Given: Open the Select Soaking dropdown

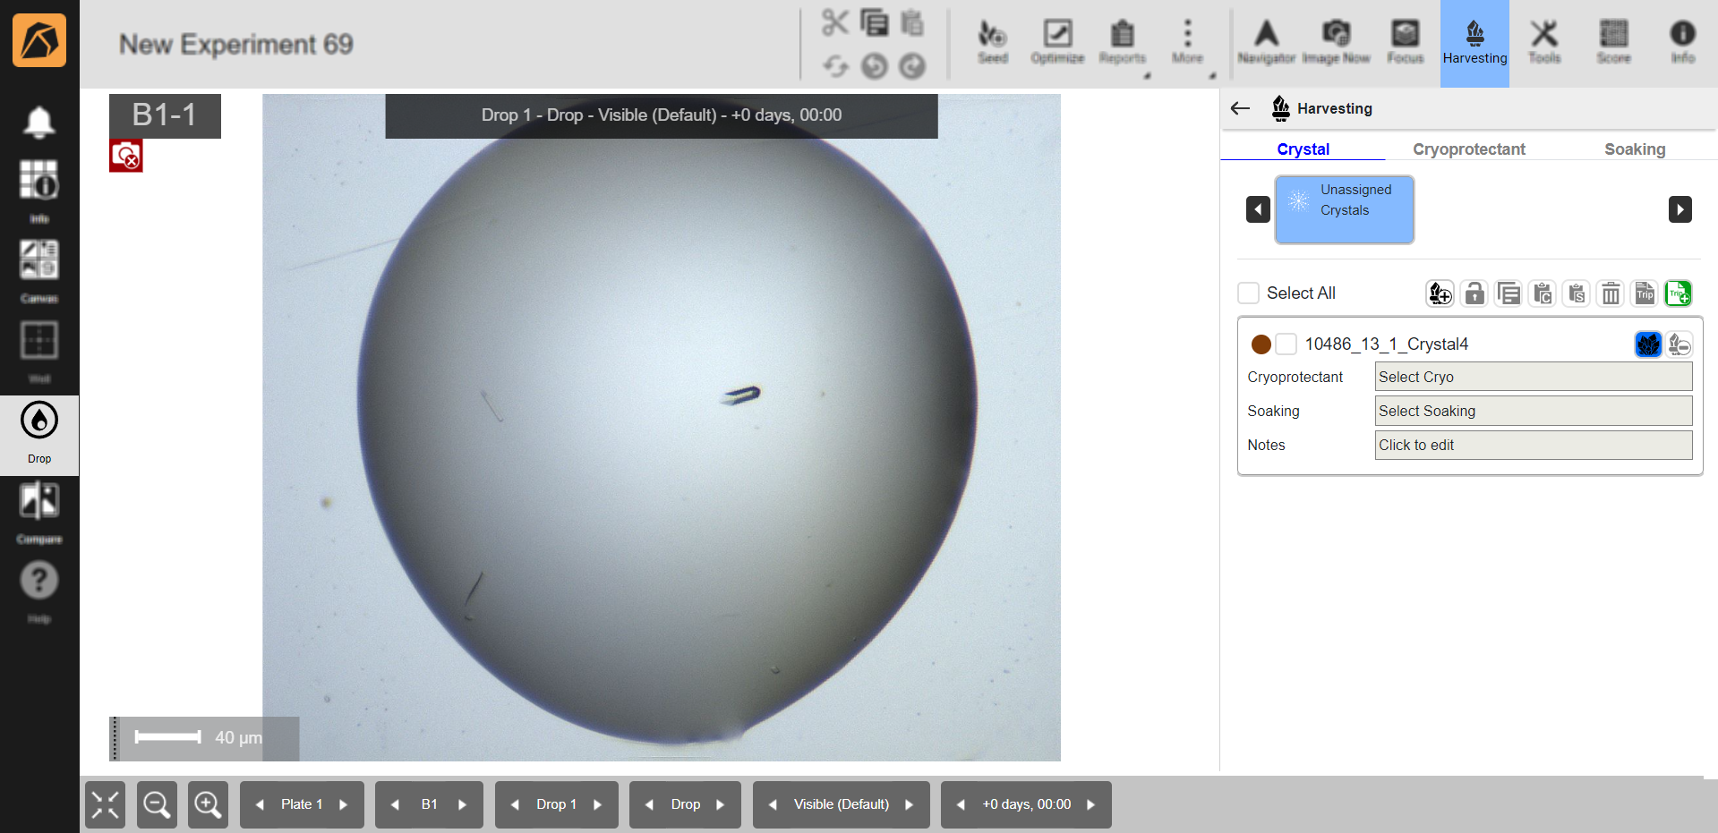Looking at the screenshot, I should [1533, 411].
